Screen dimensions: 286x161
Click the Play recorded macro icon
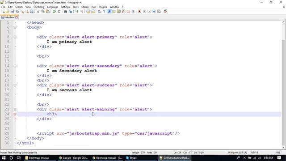[x=149, y=11]
